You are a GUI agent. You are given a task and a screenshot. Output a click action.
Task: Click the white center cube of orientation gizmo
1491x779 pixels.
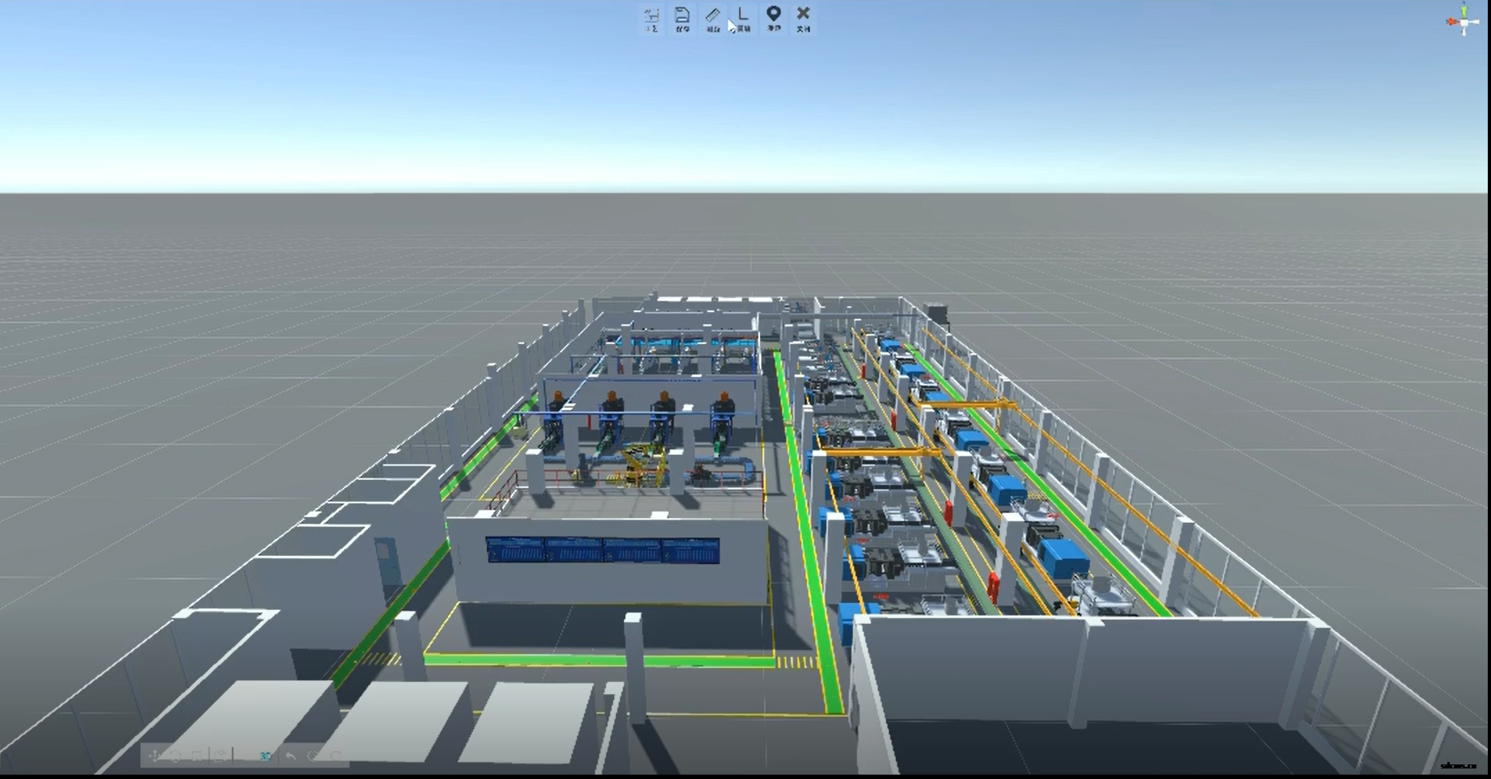click(1464, 22)
